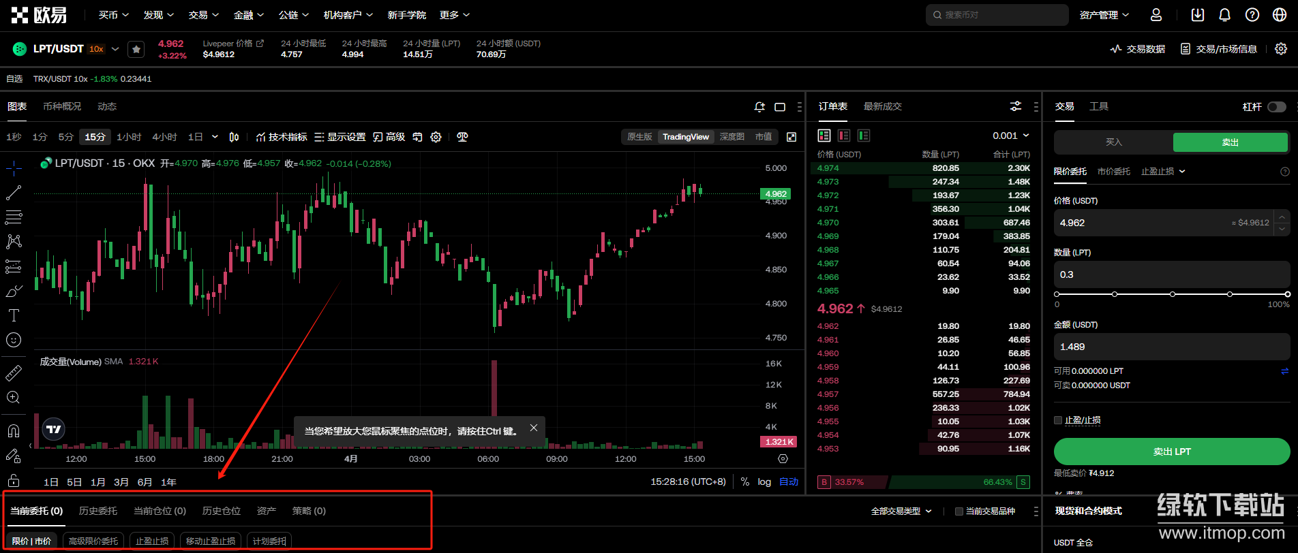Open chart settings gear in toolbar
1298x553 pixels.
tap(436, 137)
